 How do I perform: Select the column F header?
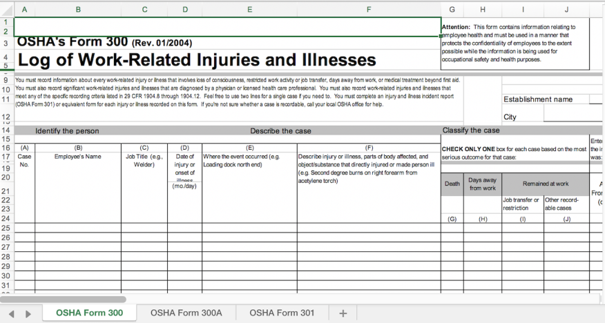coord(369,10)
